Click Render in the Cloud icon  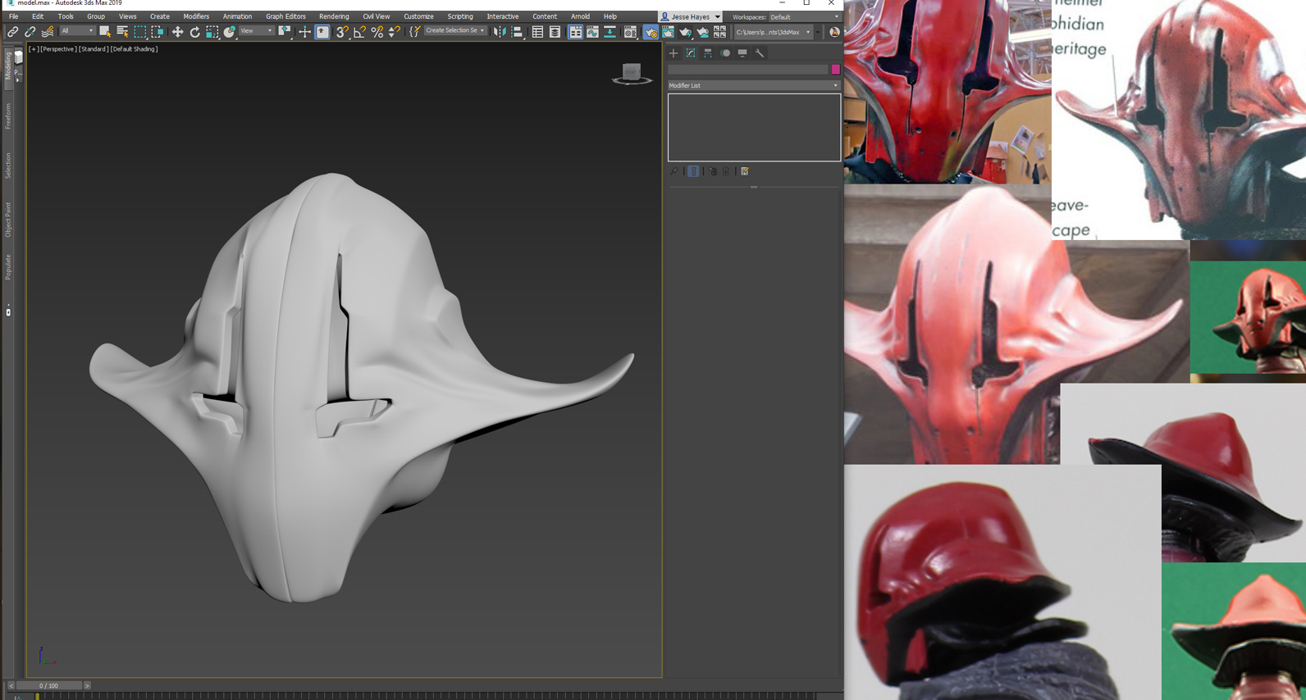(x=702, y=32)
